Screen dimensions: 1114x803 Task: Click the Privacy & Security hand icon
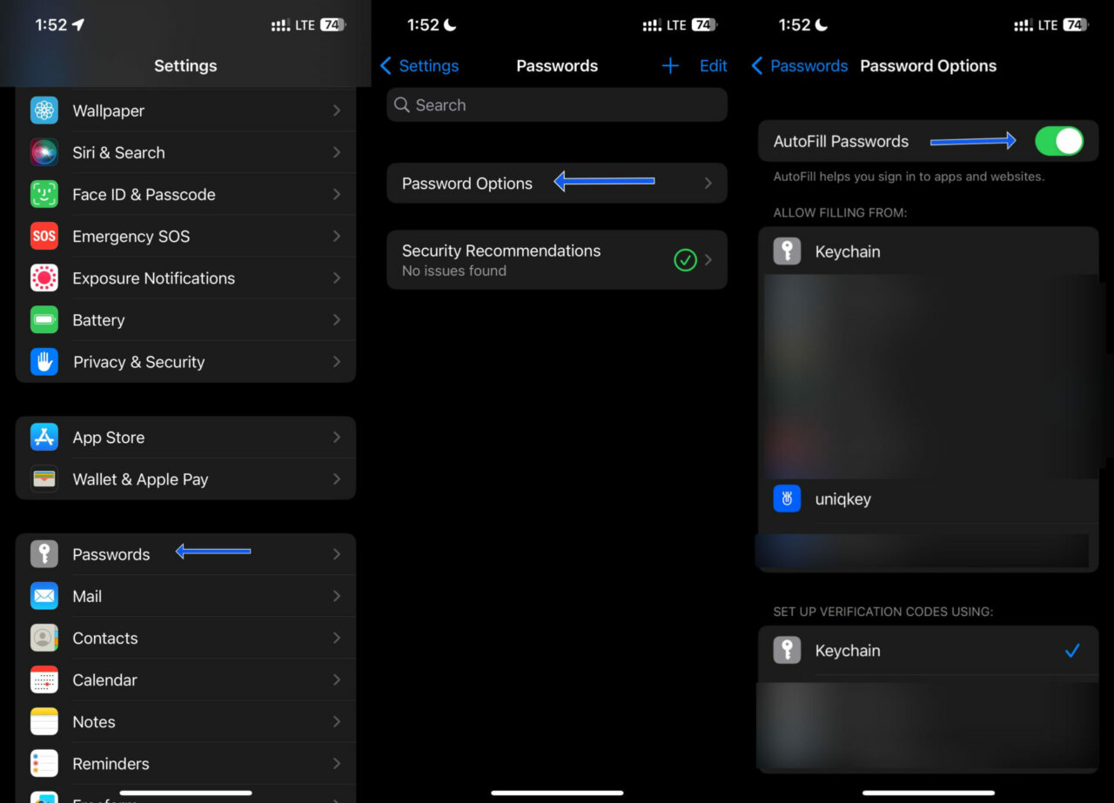coord(44,361)
